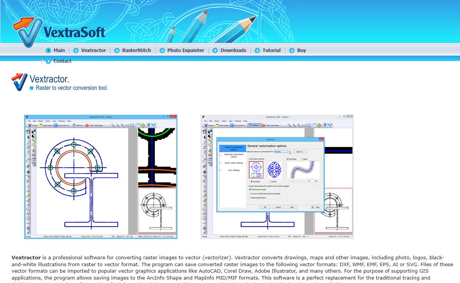Screen dimensions: 460x283
Task: Open the Vector menu in the left screenshot
Action: pyautogui.click(x=48, y=121)
